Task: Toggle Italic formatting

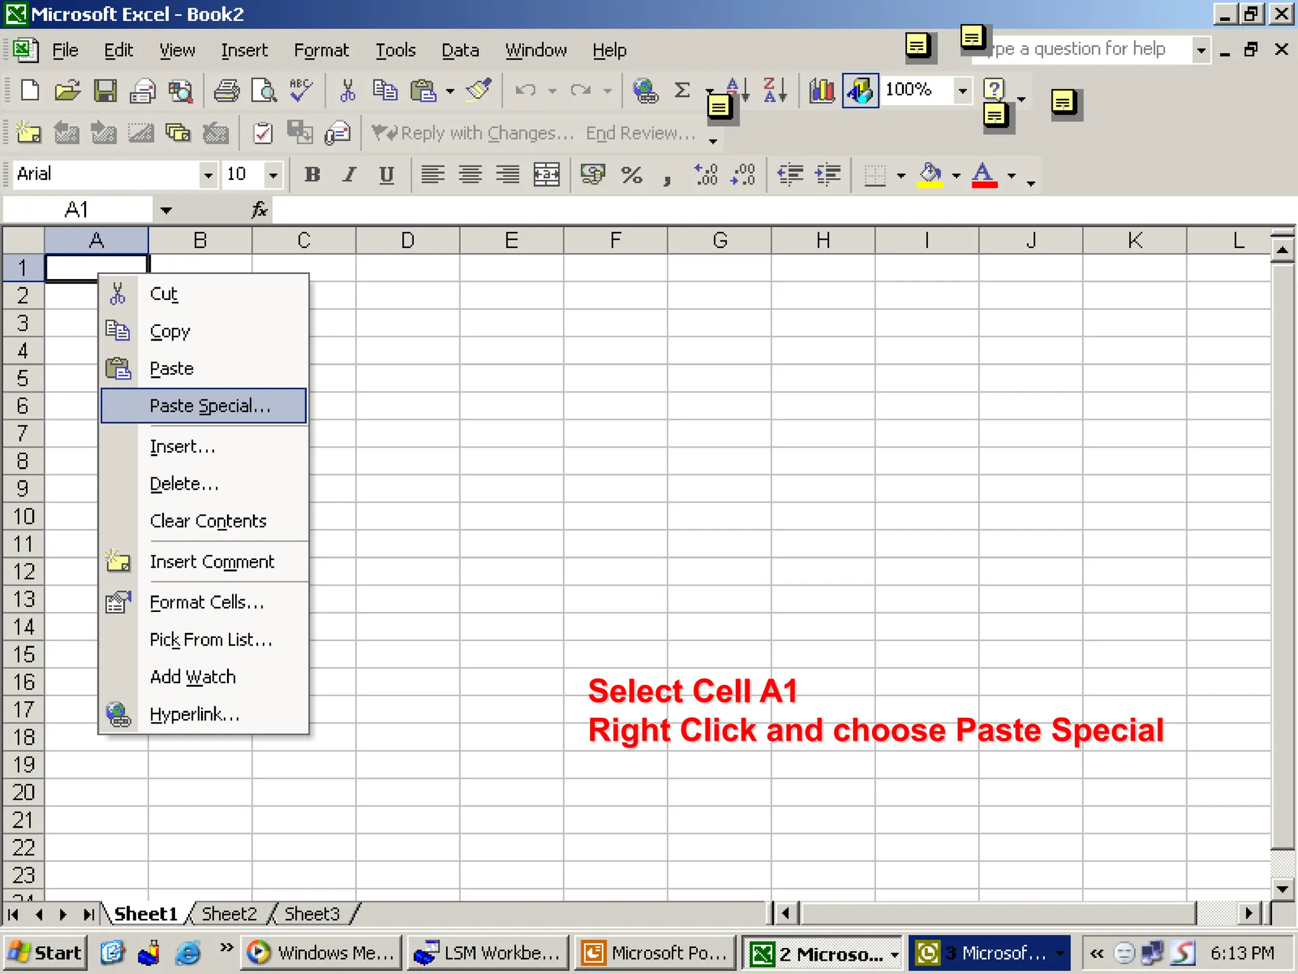Action: coord(349,174)
